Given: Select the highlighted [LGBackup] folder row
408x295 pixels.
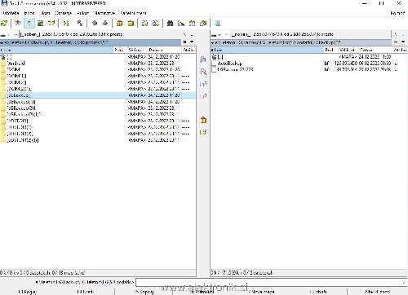Looking at the screenshot, I should click(98, 95).
